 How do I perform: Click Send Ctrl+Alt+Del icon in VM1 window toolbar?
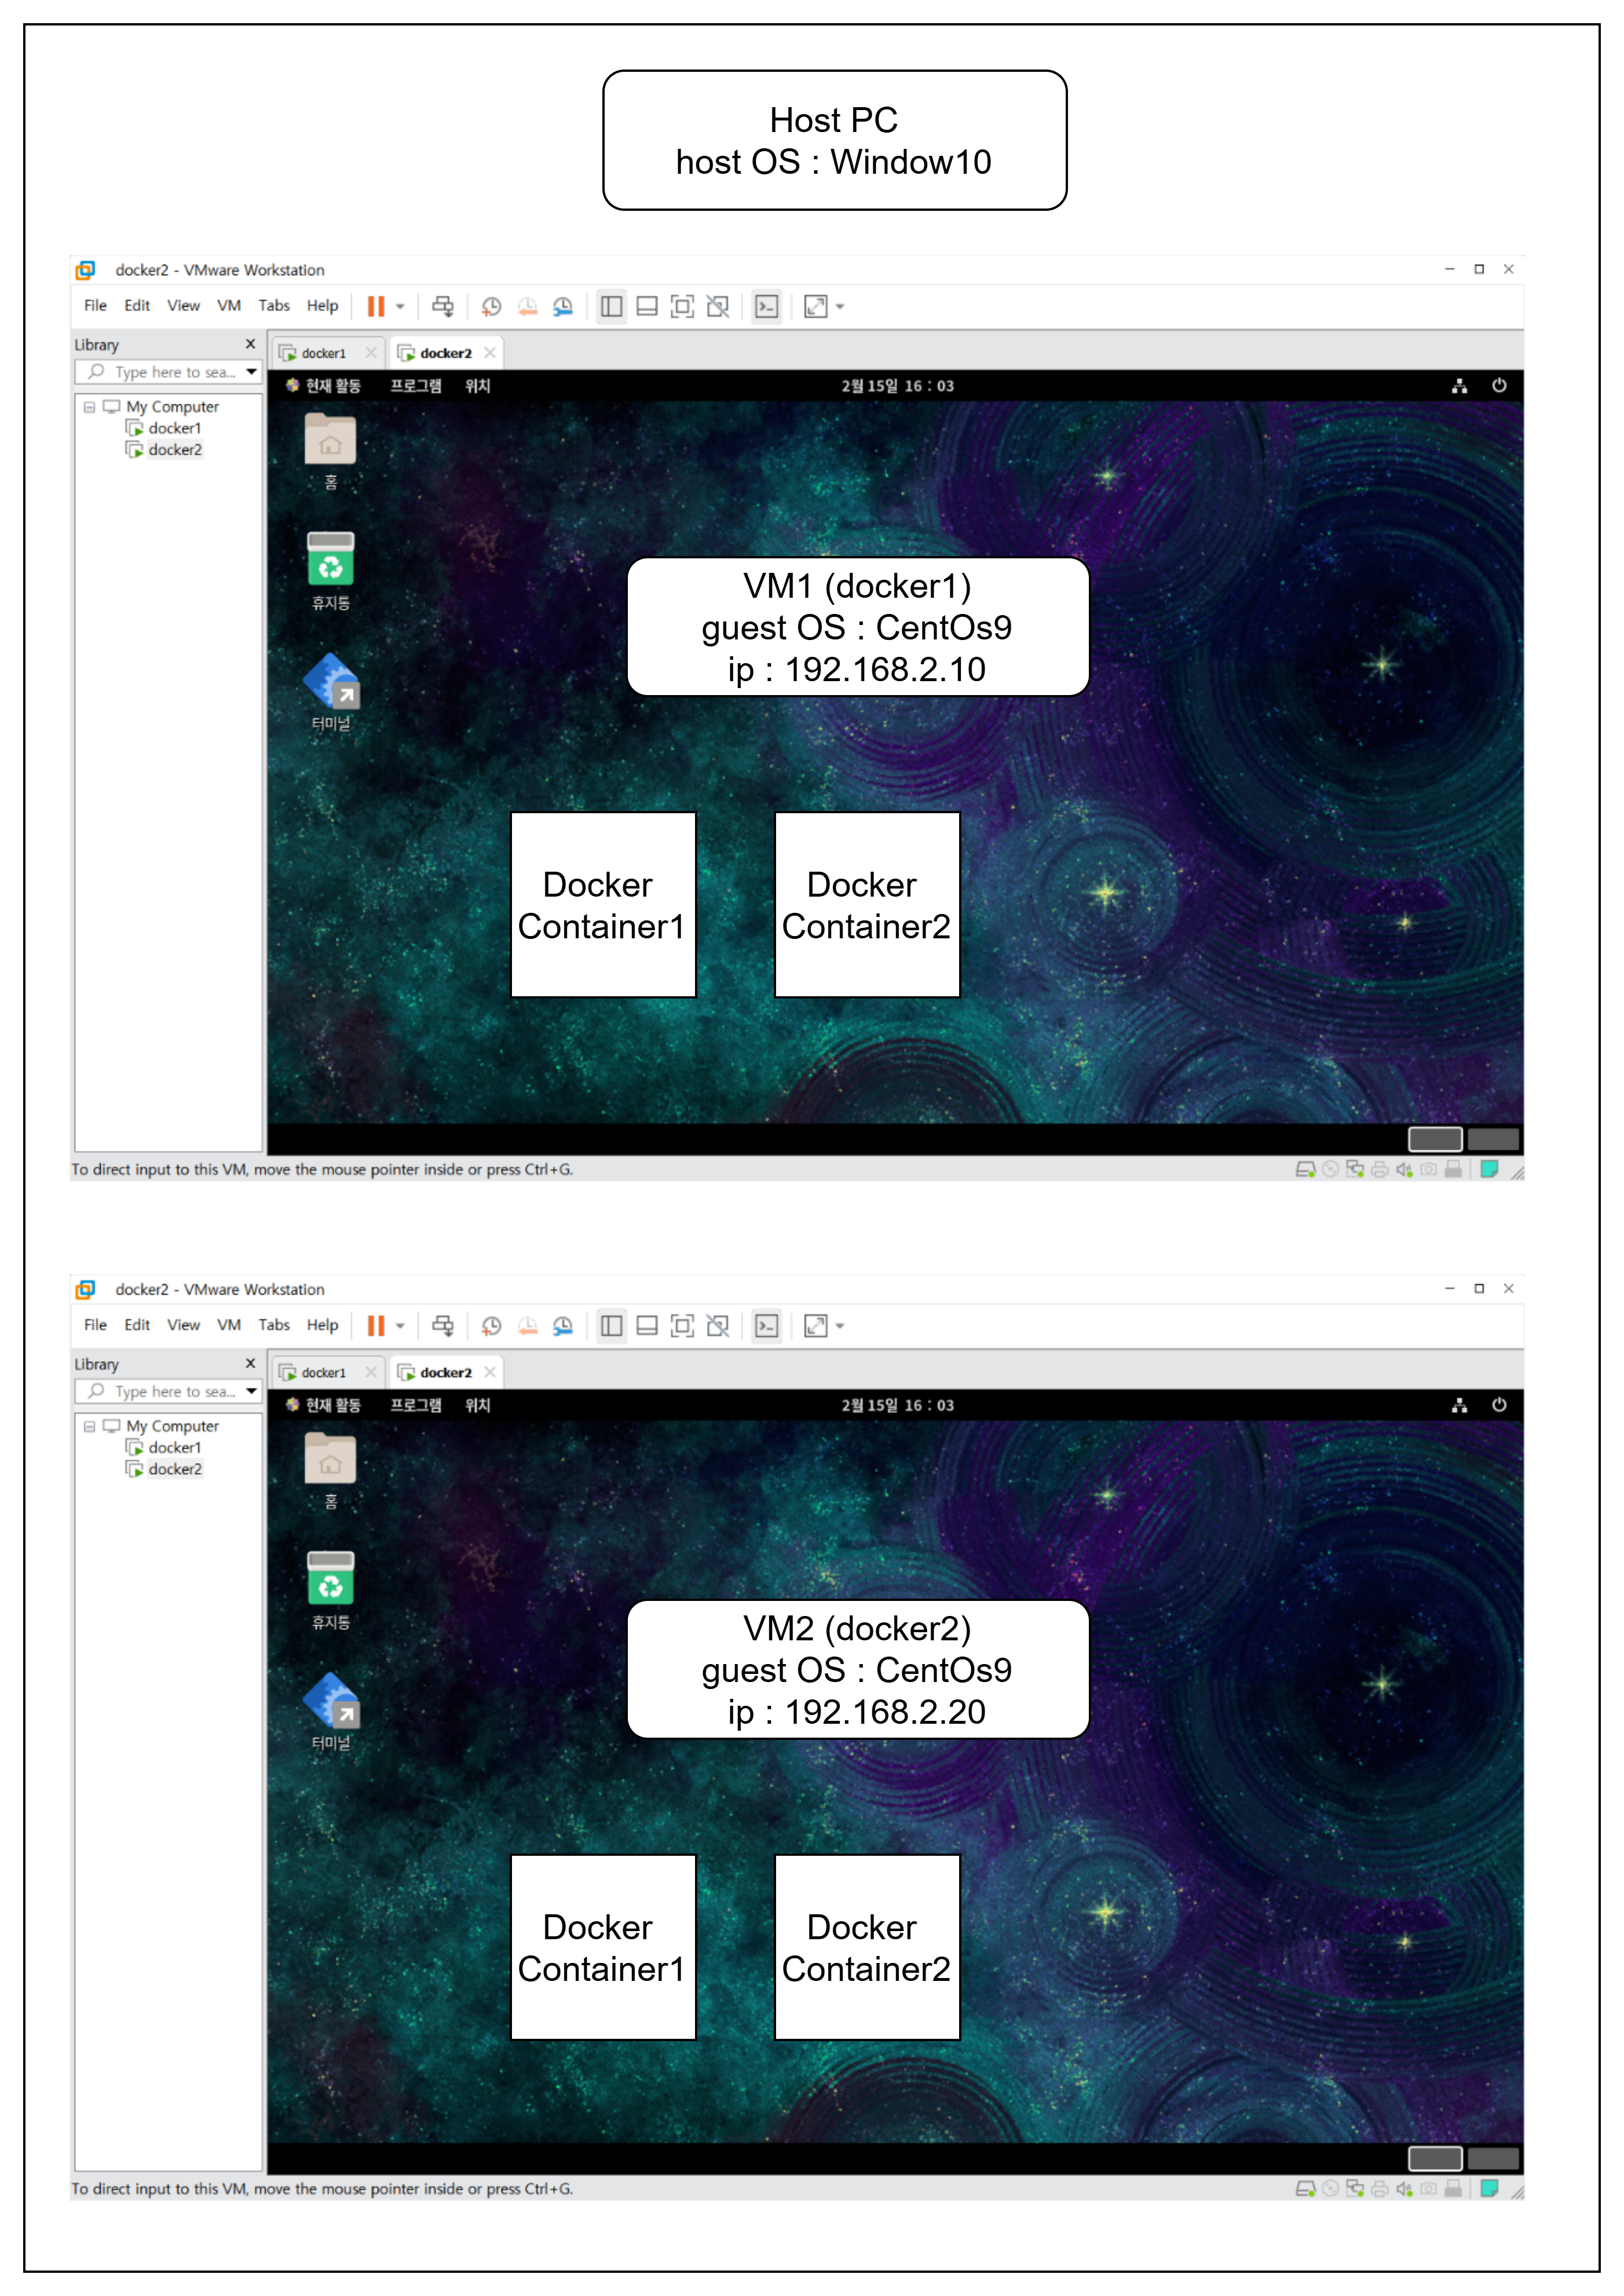[443, 306]
